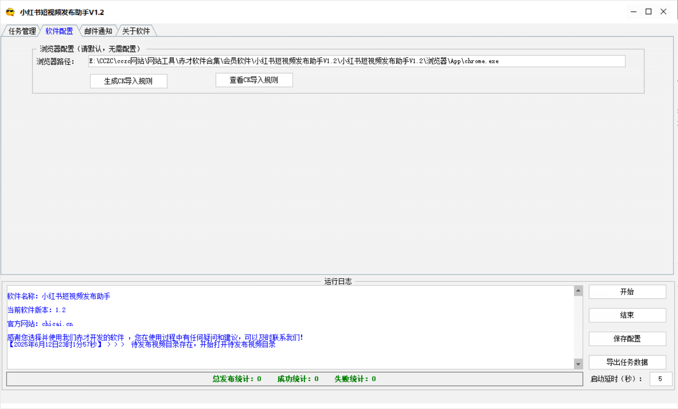Click the 开始 button

click(627, 291)
